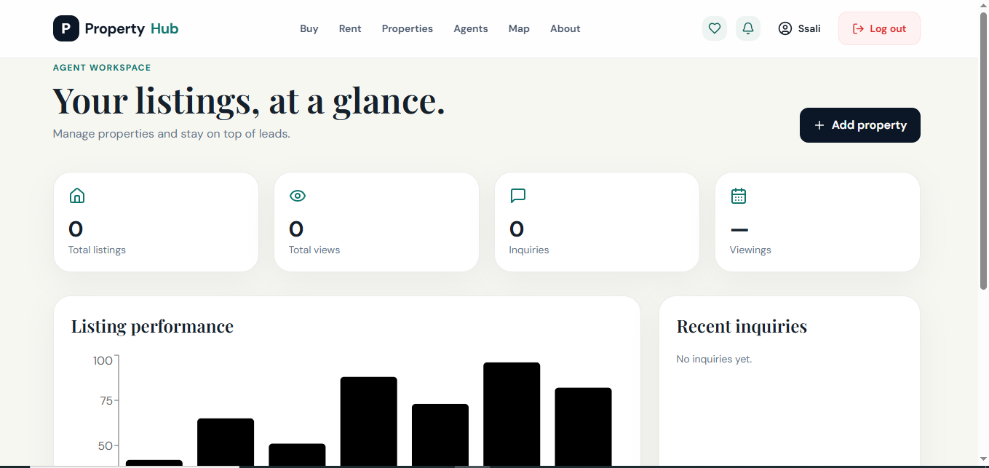
Task: Click the AGENT WORKSPACE label
Action: 102,68
